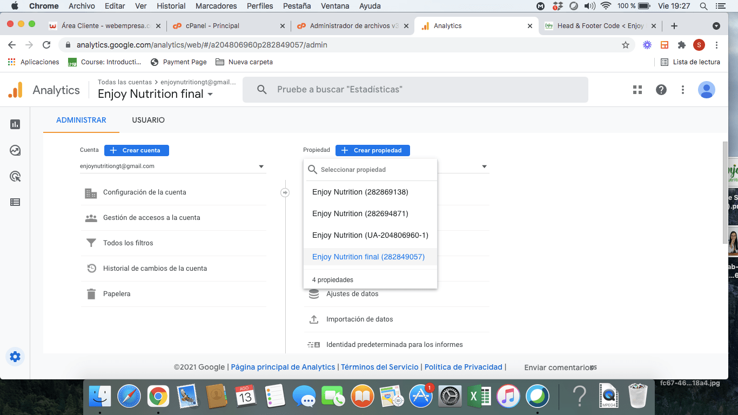
Task: Open the Explore sidebar icon
Action: pos(15,150)
